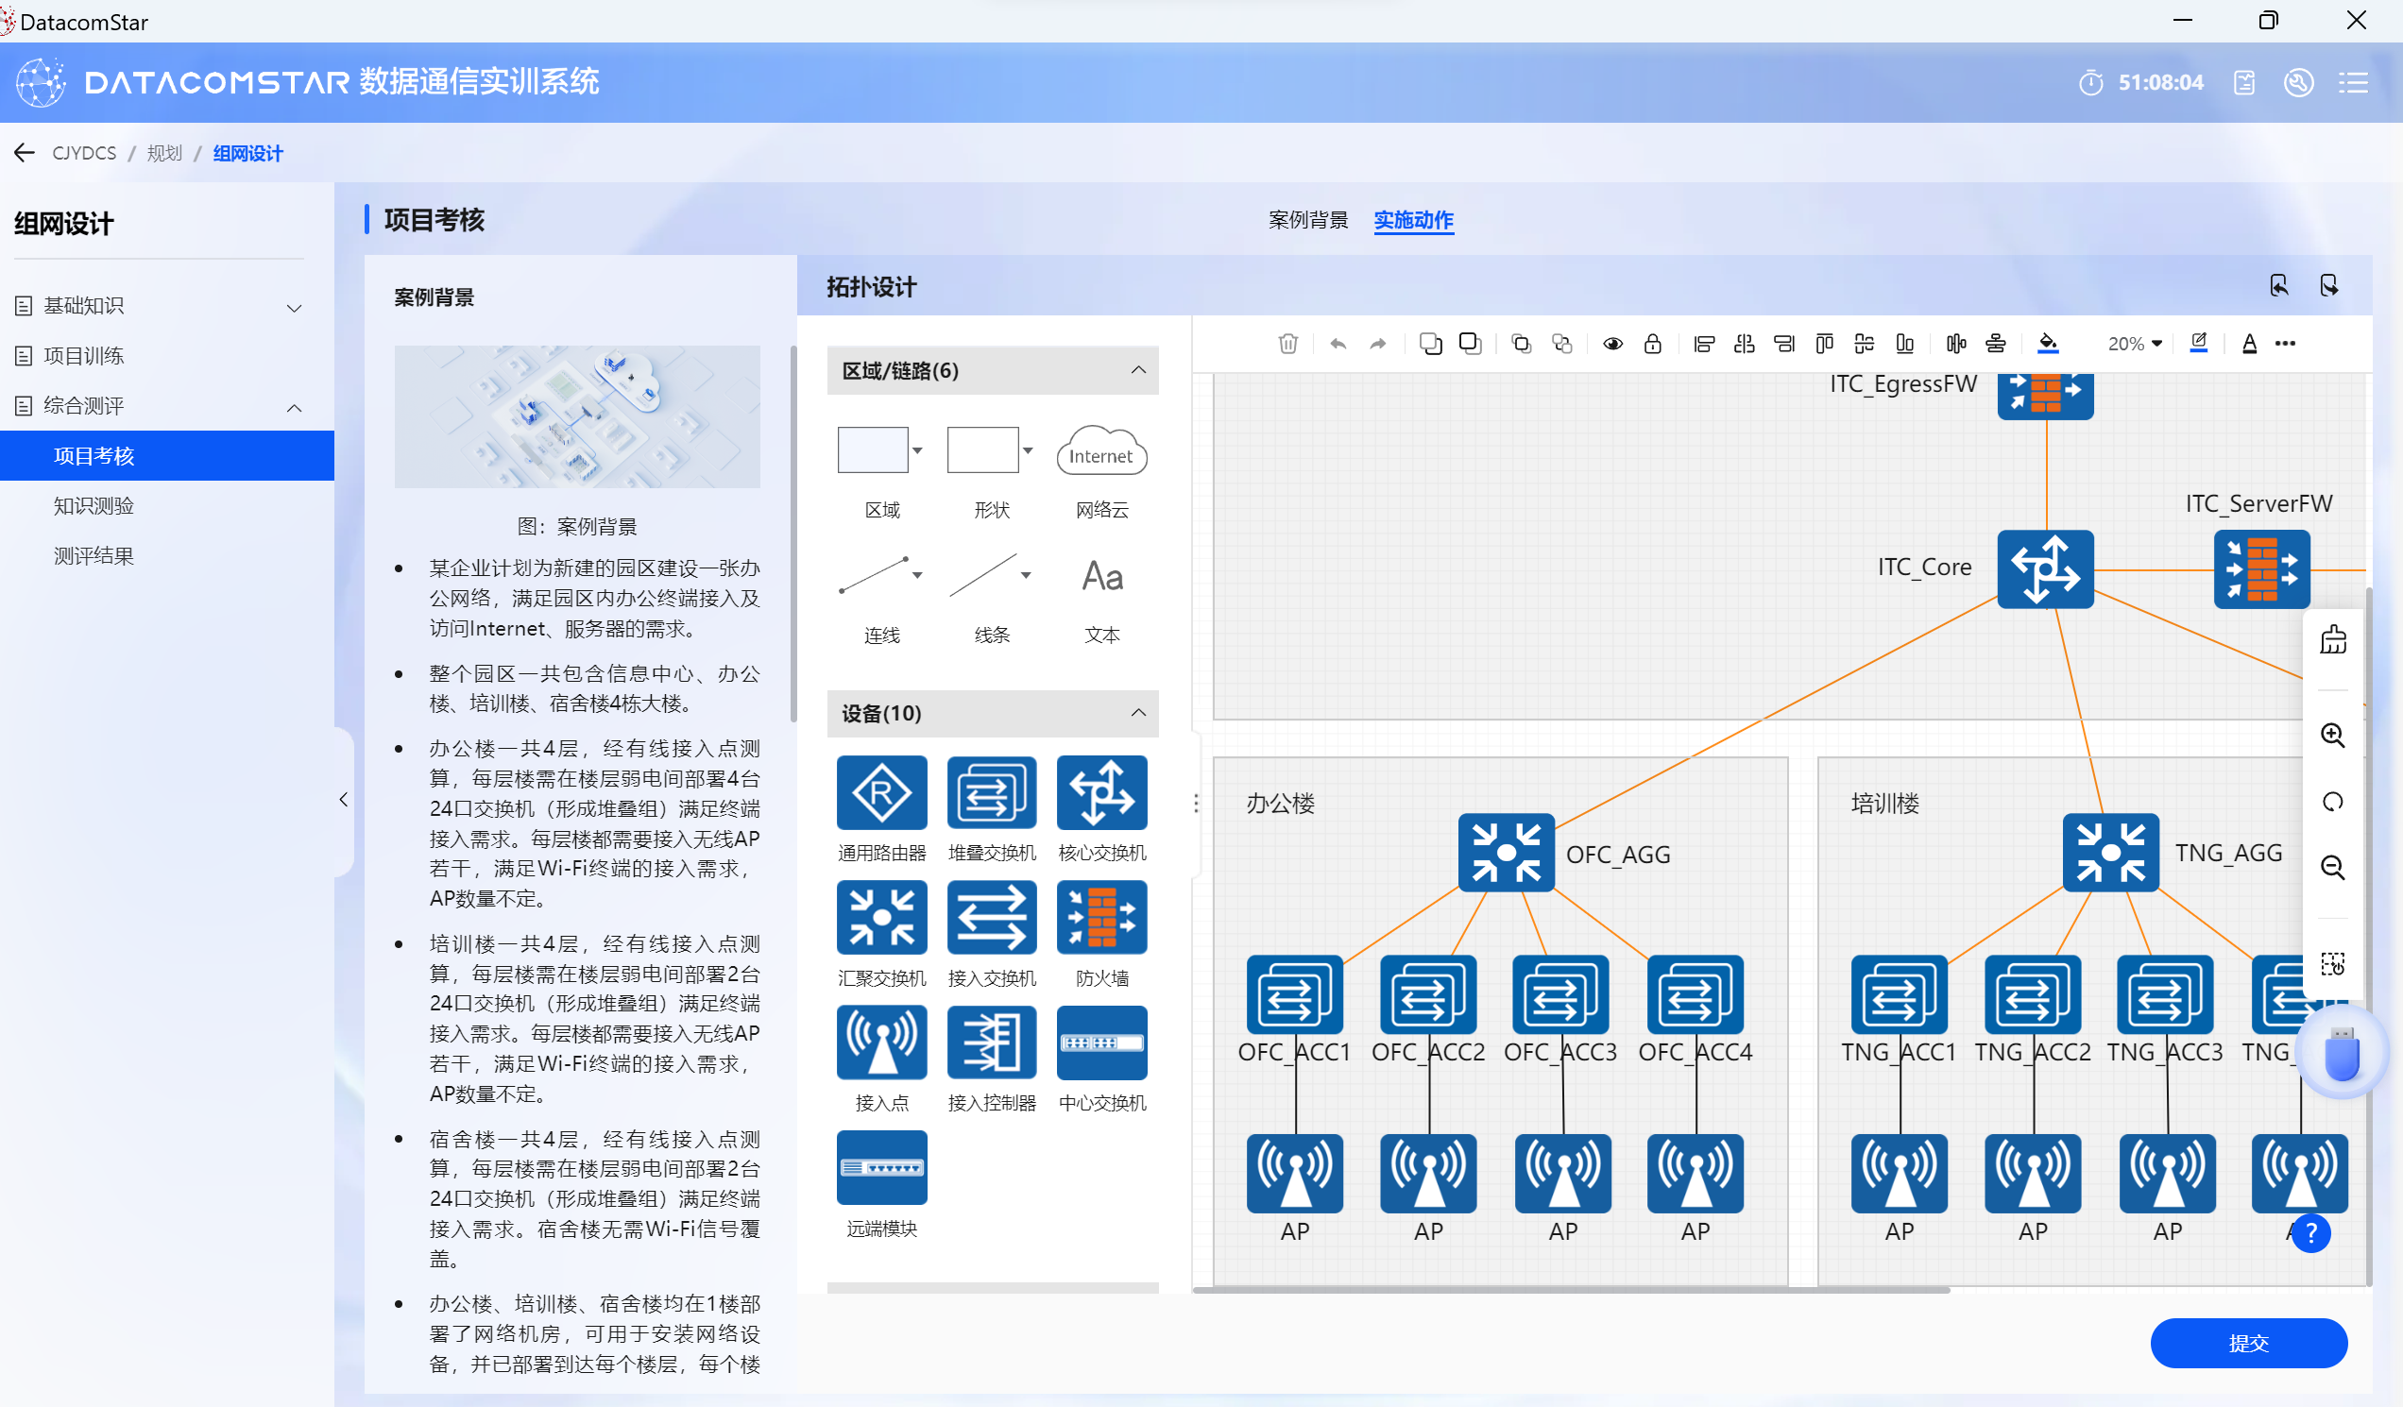The width and height of the screenshot is (2403, 1407).
Task: Switch to the 案例背景 tab
Action: point(1307,220)
